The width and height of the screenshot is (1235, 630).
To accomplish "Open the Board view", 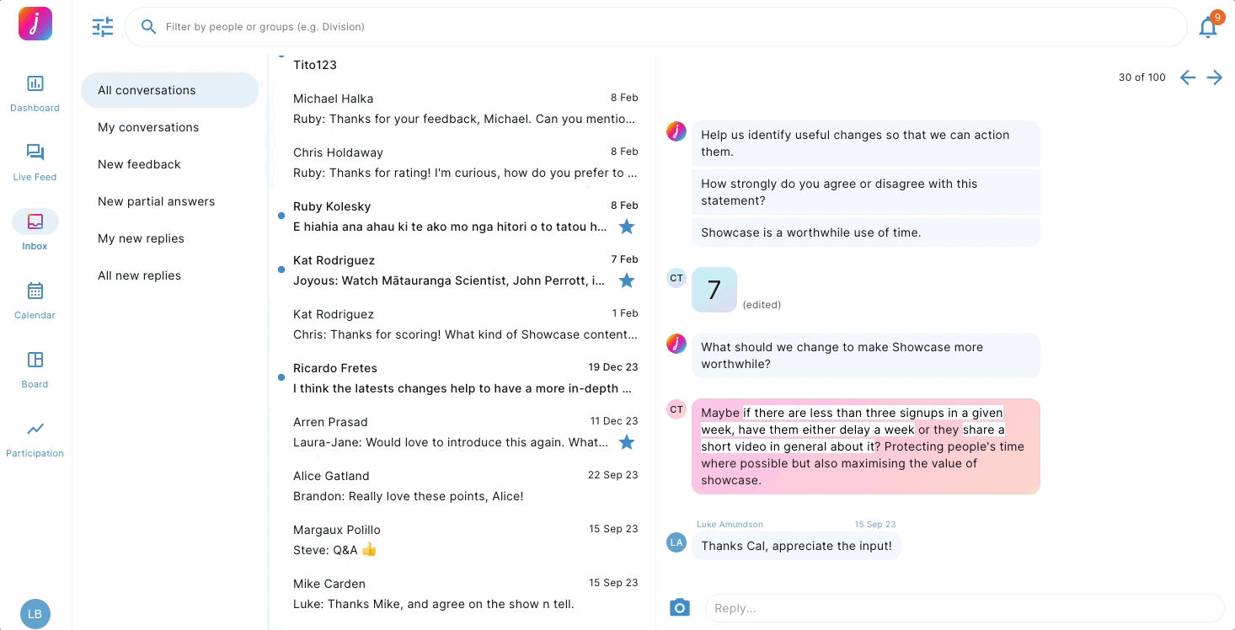I will [35, 369].
